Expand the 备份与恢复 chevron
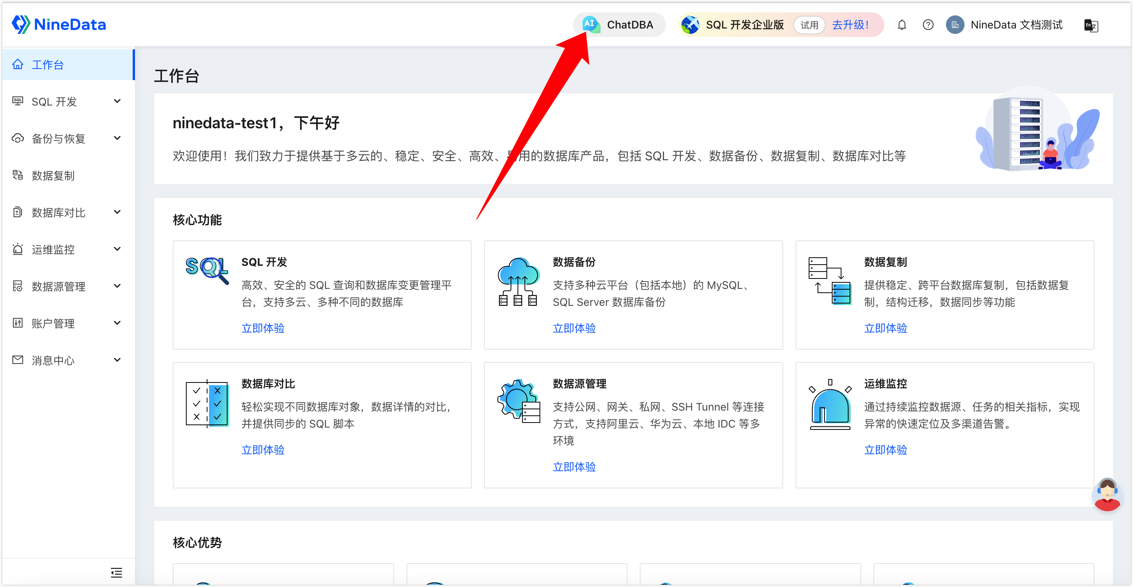1133x587 pixels. pyautogui.click(x=117, y=138)
